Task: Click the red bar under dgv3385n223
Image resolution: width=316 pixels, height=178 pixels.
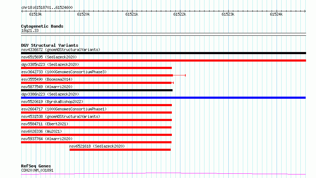Action: pos(96,68)
